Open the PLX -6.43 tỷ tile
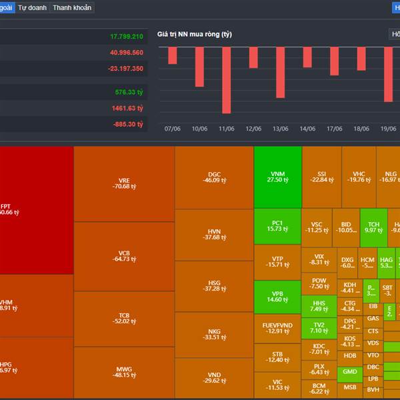The image size is (400, 400). pyautogui.click(x=319, y=369)
